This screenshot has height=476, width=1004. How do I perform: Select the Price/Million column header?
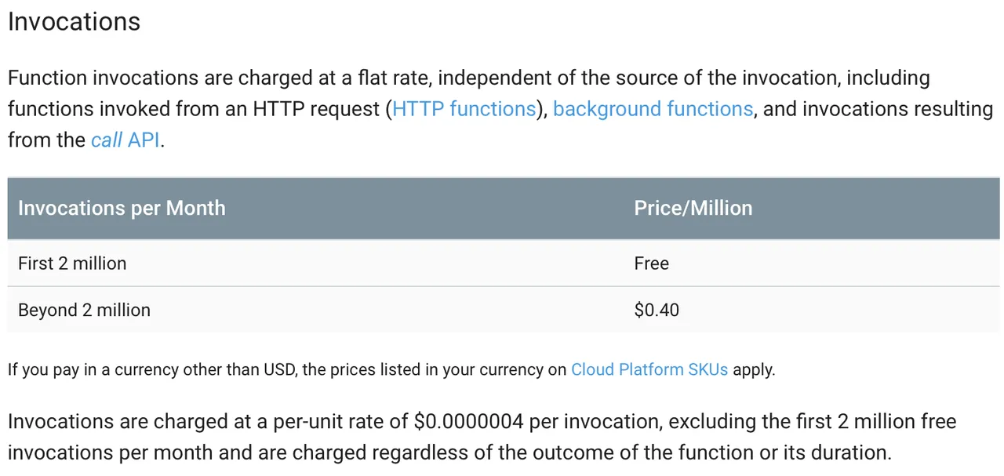click(x=693, y=208)
